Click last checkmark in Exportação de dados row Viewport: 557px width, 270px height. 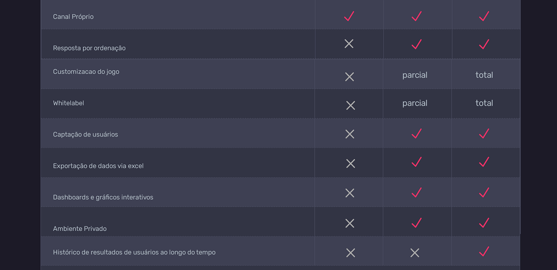(484, 162)
